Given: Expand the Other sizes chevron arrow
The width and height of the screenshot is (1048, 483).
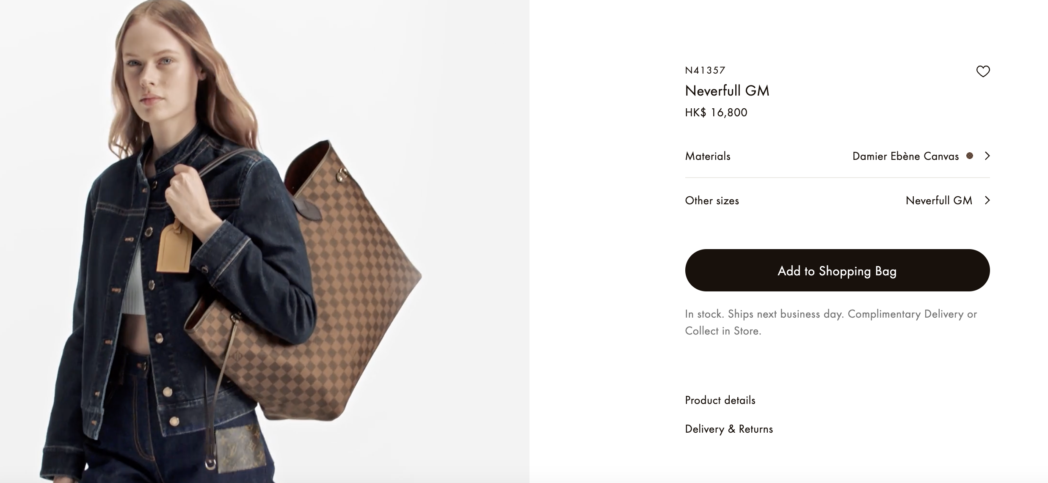Looking at the screenshot, I should (x=987, y=200).
